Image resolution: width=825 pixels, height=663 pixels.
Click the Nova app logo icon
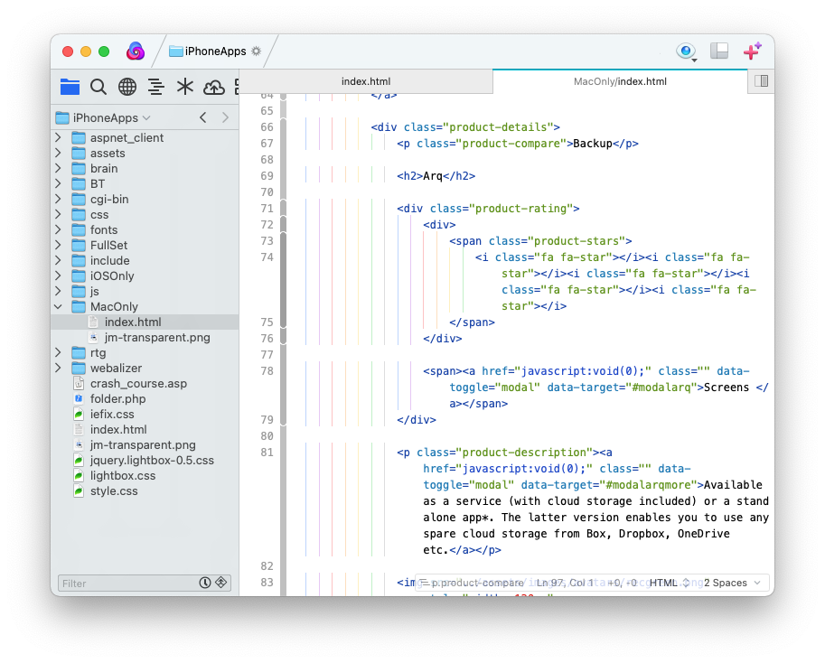point(136,51)
